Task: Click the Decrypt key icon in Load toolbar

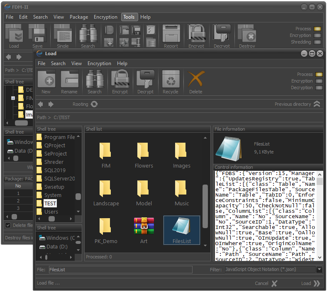Action: click(145, 79)
